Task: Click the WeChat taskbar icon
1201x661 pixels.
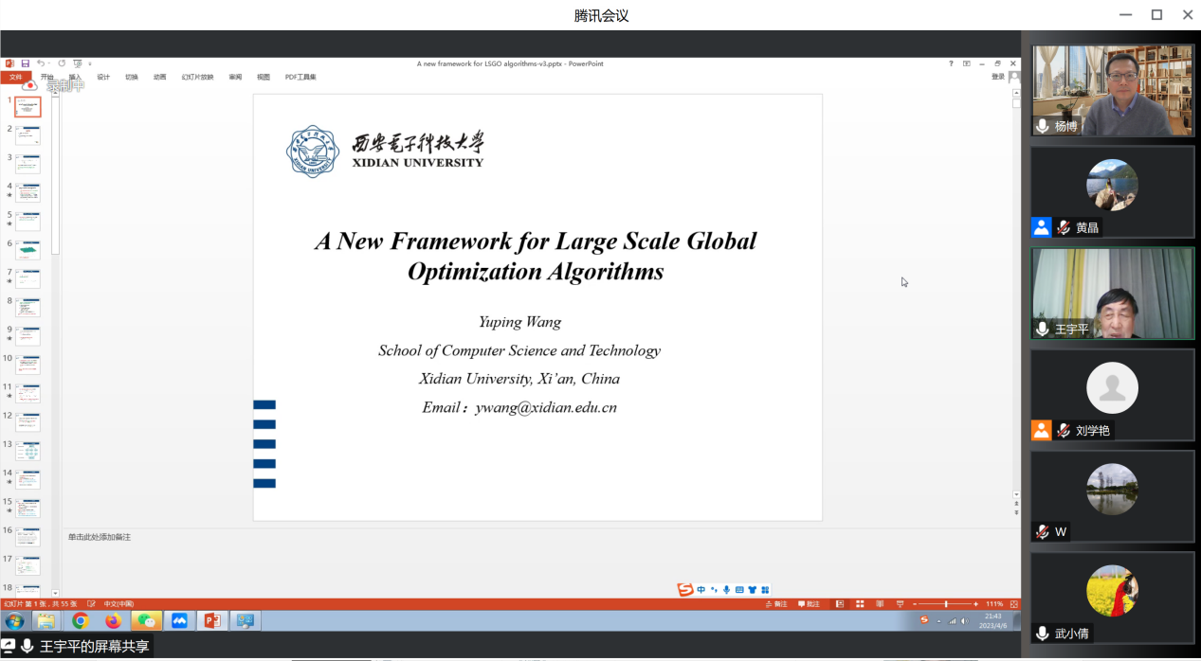Action: [146, 621]
